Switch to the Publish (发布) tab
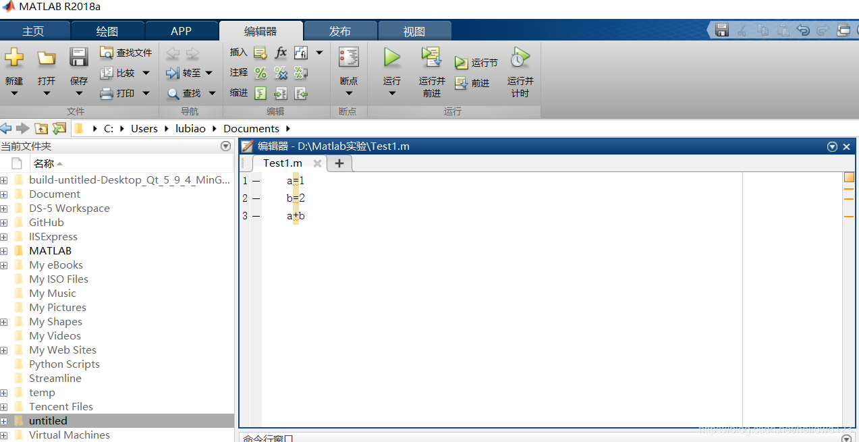859x442 pixels. coord(340,31)
